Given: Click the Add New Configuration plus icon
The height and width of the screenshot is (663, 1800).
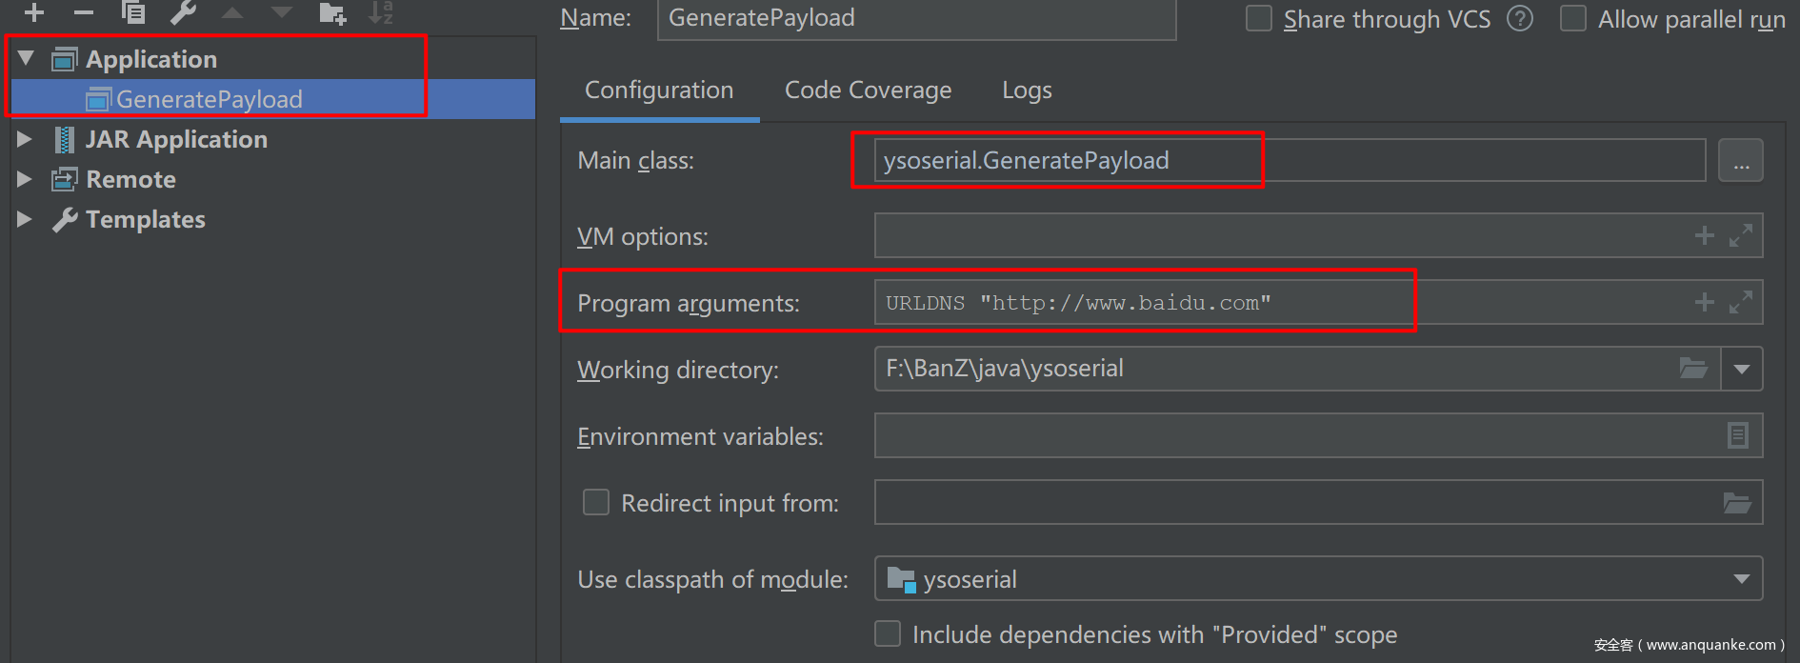Looking at the screenshot, I should (34, 12).
